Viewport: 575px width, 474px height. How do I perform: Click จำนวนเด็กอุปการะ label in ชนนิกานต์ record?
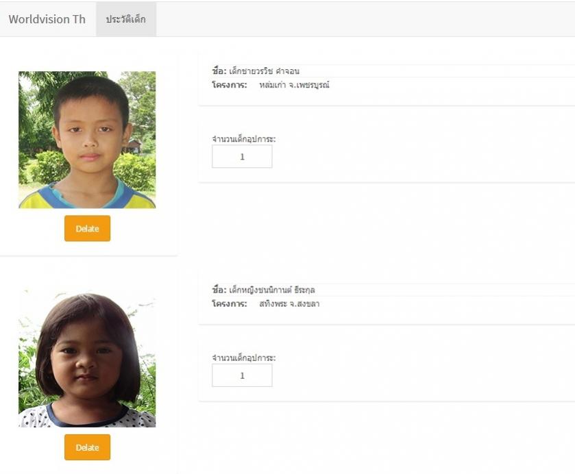click(244, 358)
